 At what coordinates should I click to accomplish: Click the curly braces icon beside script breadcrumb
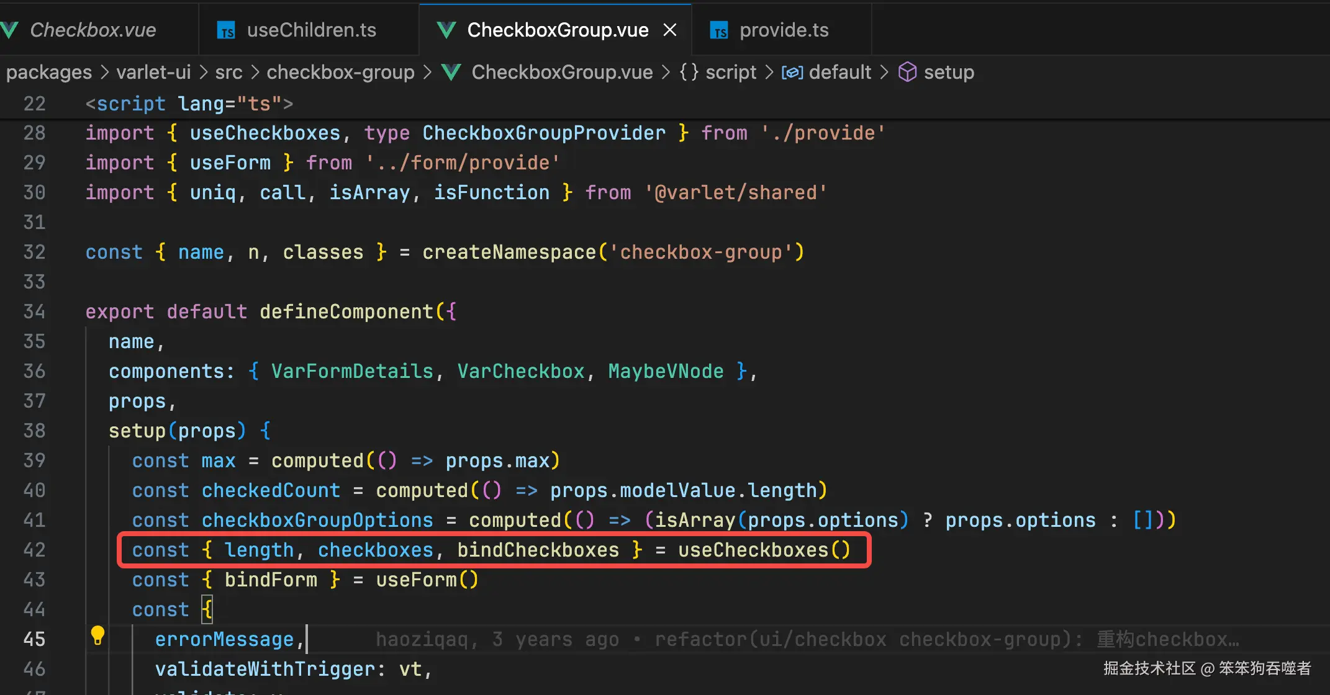point(689,73)
